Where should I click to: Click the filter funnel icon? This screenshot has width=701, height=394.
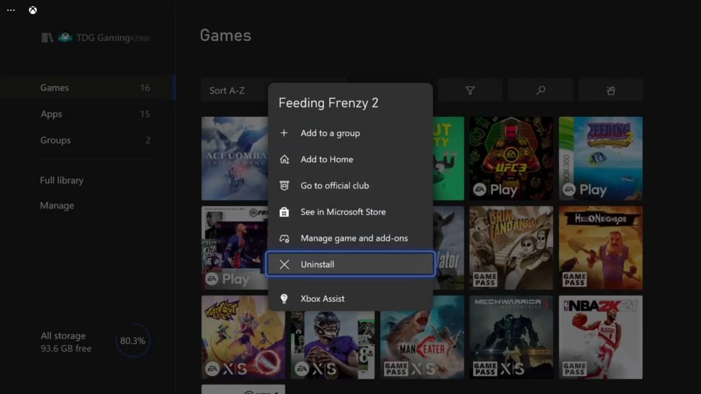pyautogui.click(x=470, y=91)
